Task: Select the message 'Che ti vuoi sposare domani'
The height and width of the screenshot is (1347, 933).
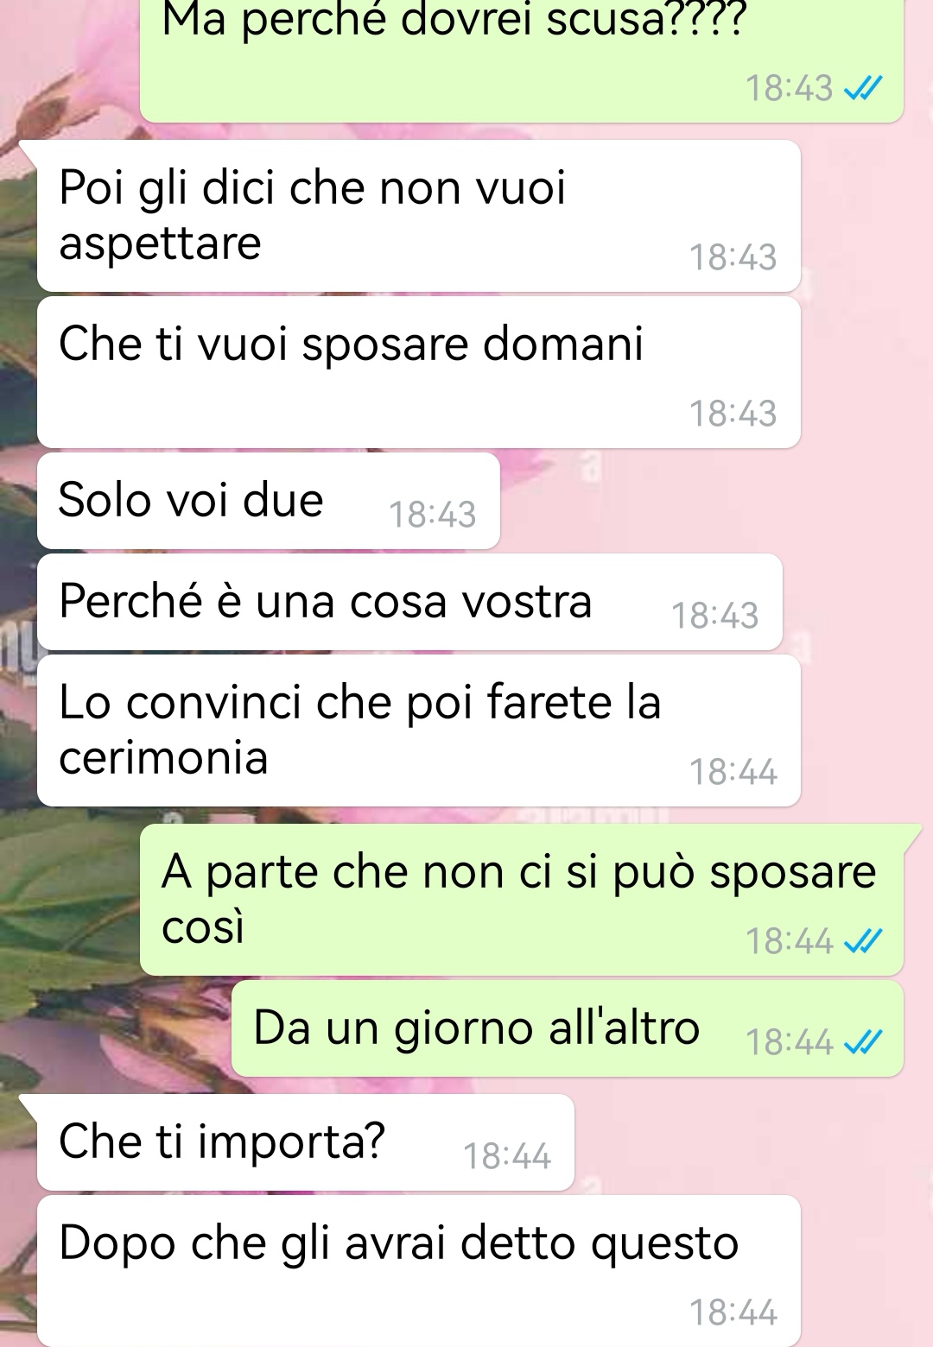Action: (419, 372)
